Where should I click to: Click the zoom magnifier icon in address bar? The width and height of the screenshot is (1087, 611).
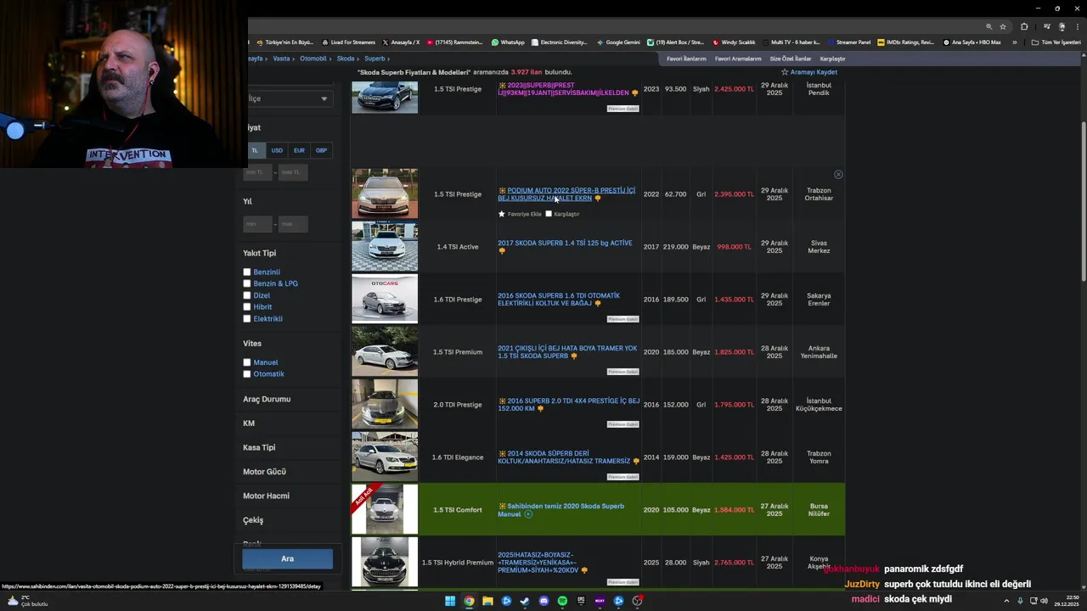click(x=988, y=26)
